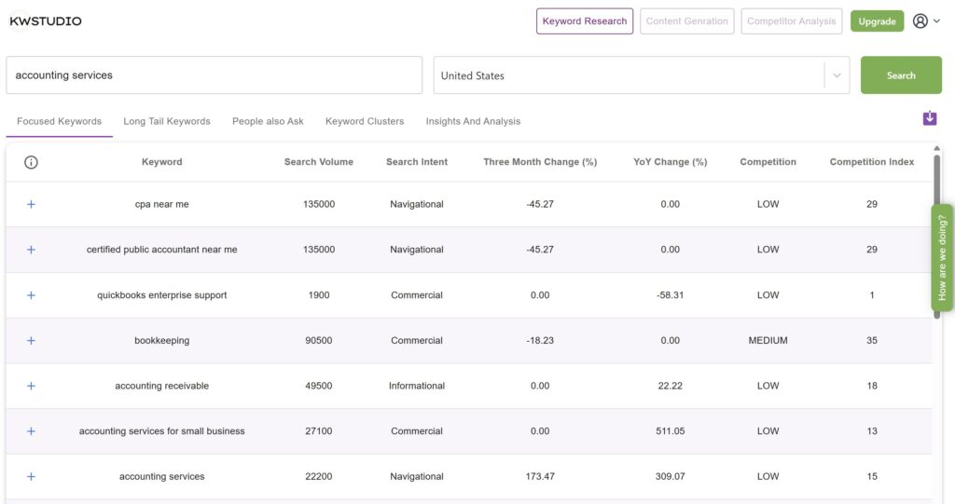
Task: Click the Keyword column header
Action: (x=162, y=162)
